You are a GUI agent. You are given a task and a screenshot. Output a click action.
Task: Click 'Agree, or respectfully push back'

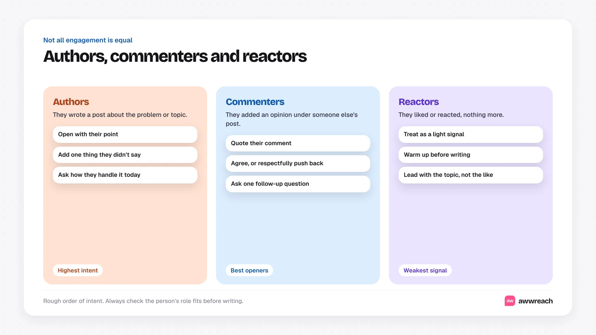click(298, 163)
